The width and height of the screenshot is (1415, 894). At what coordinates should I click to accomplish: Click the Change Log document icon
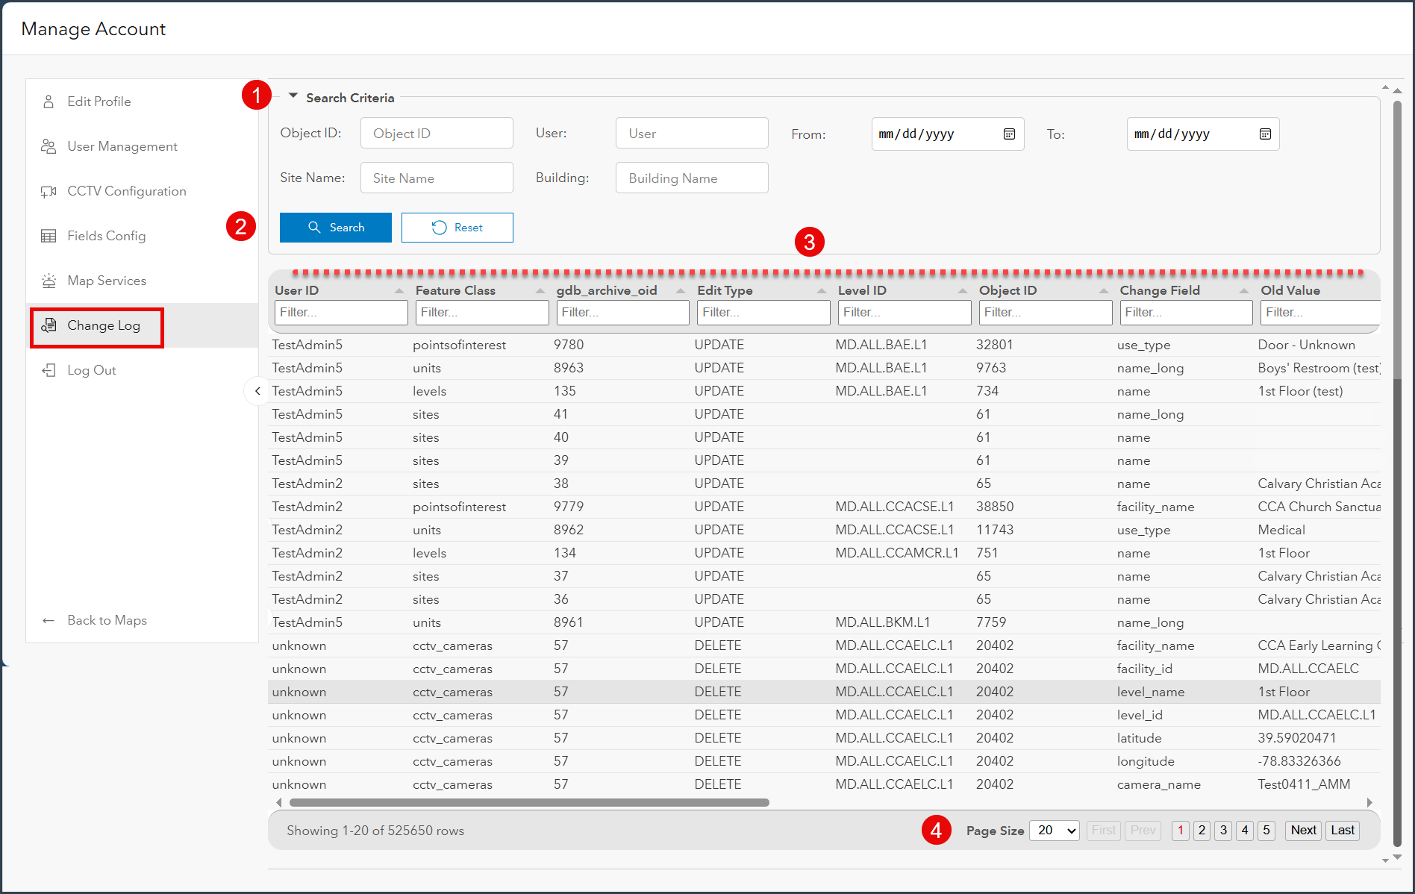(x=49, y=325)
